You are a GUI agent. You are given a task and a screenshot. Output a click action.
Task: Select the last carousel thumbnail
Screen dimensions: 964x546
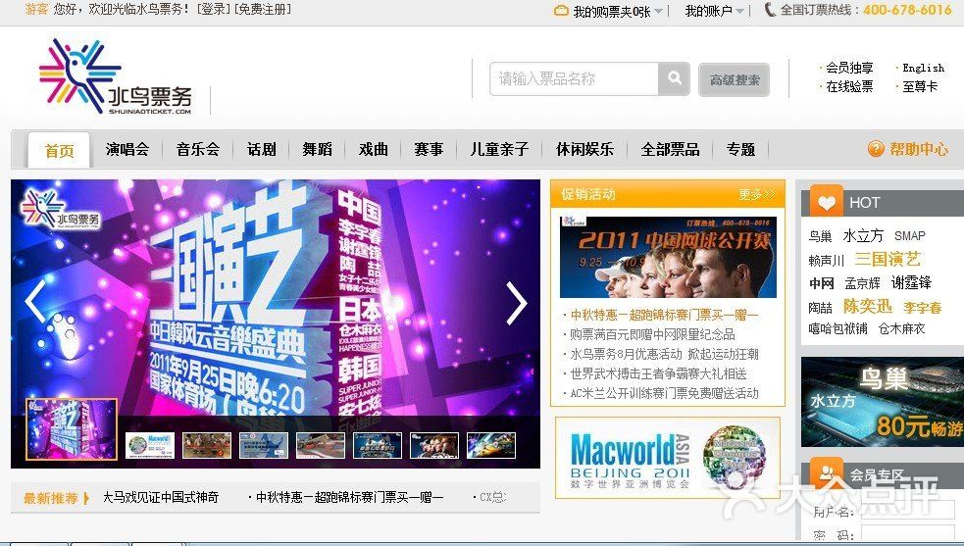click(490, 445)
